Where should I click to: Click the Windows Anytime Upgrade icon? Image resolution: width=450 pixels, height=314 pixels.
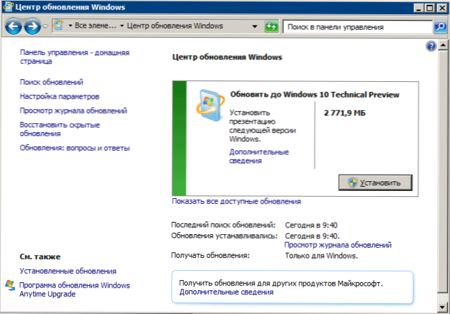[10, 286]
